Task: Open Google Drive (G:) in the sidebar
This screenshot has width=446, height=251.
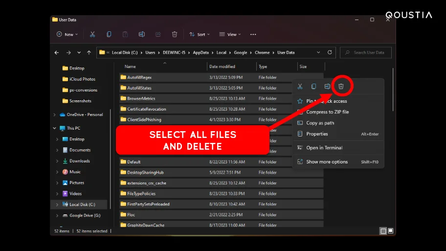Action: (x=81, y=215)
